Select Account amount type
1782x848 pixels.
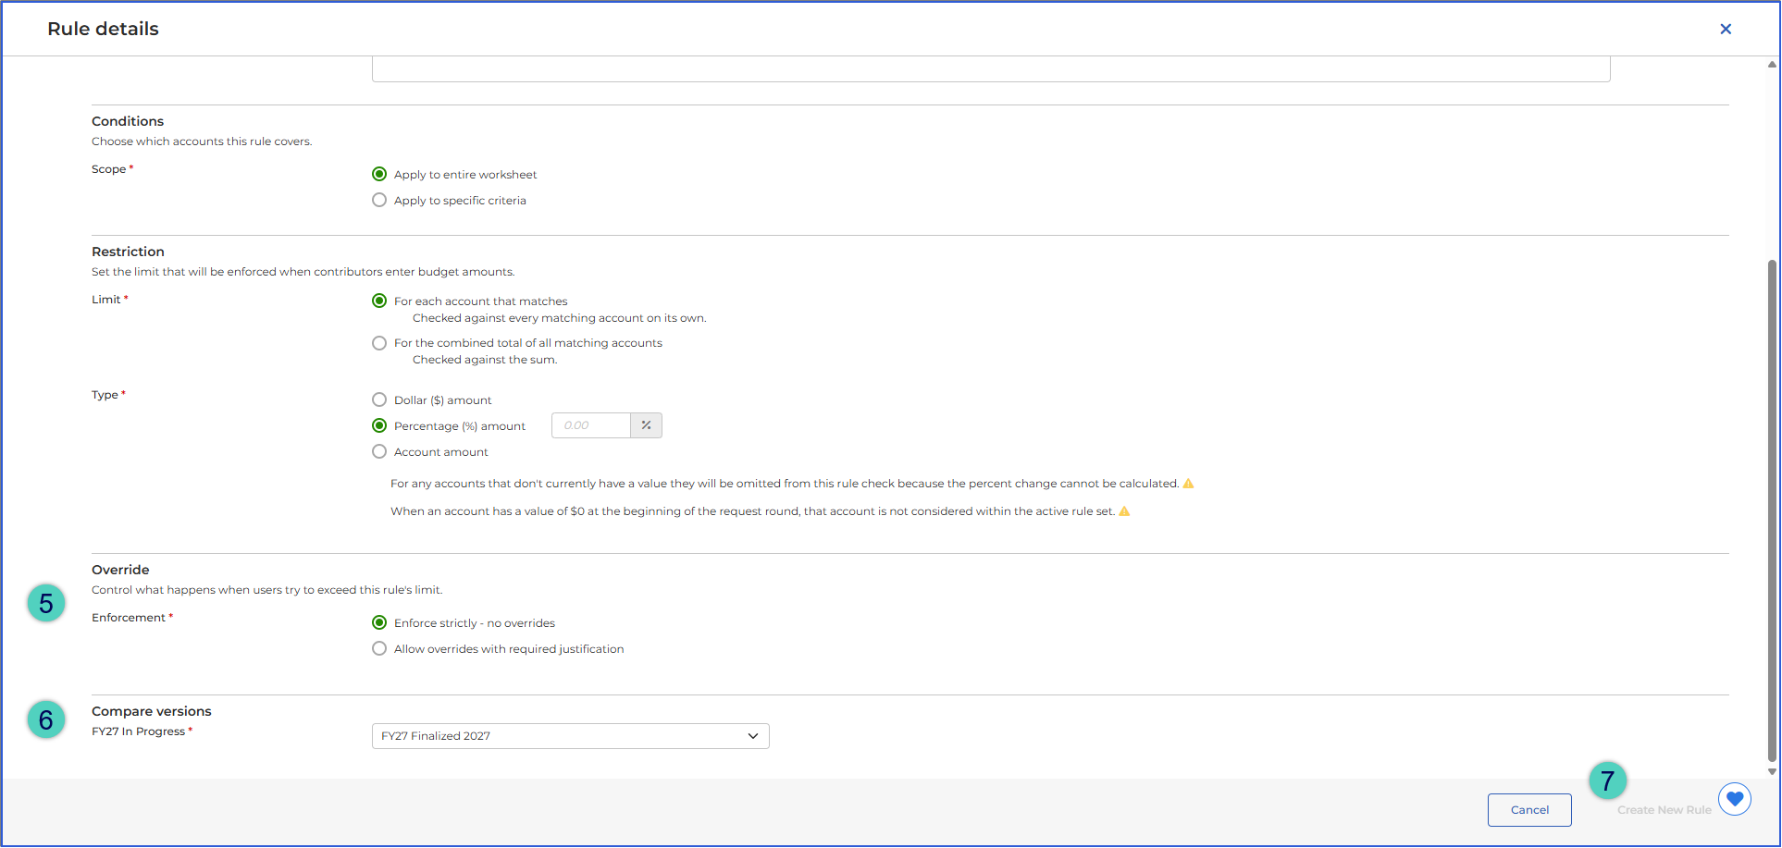tap(379, 451)
